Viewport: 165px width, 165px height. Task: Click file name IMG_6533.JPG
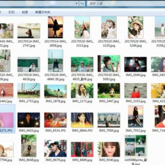[x=56, y=130]
